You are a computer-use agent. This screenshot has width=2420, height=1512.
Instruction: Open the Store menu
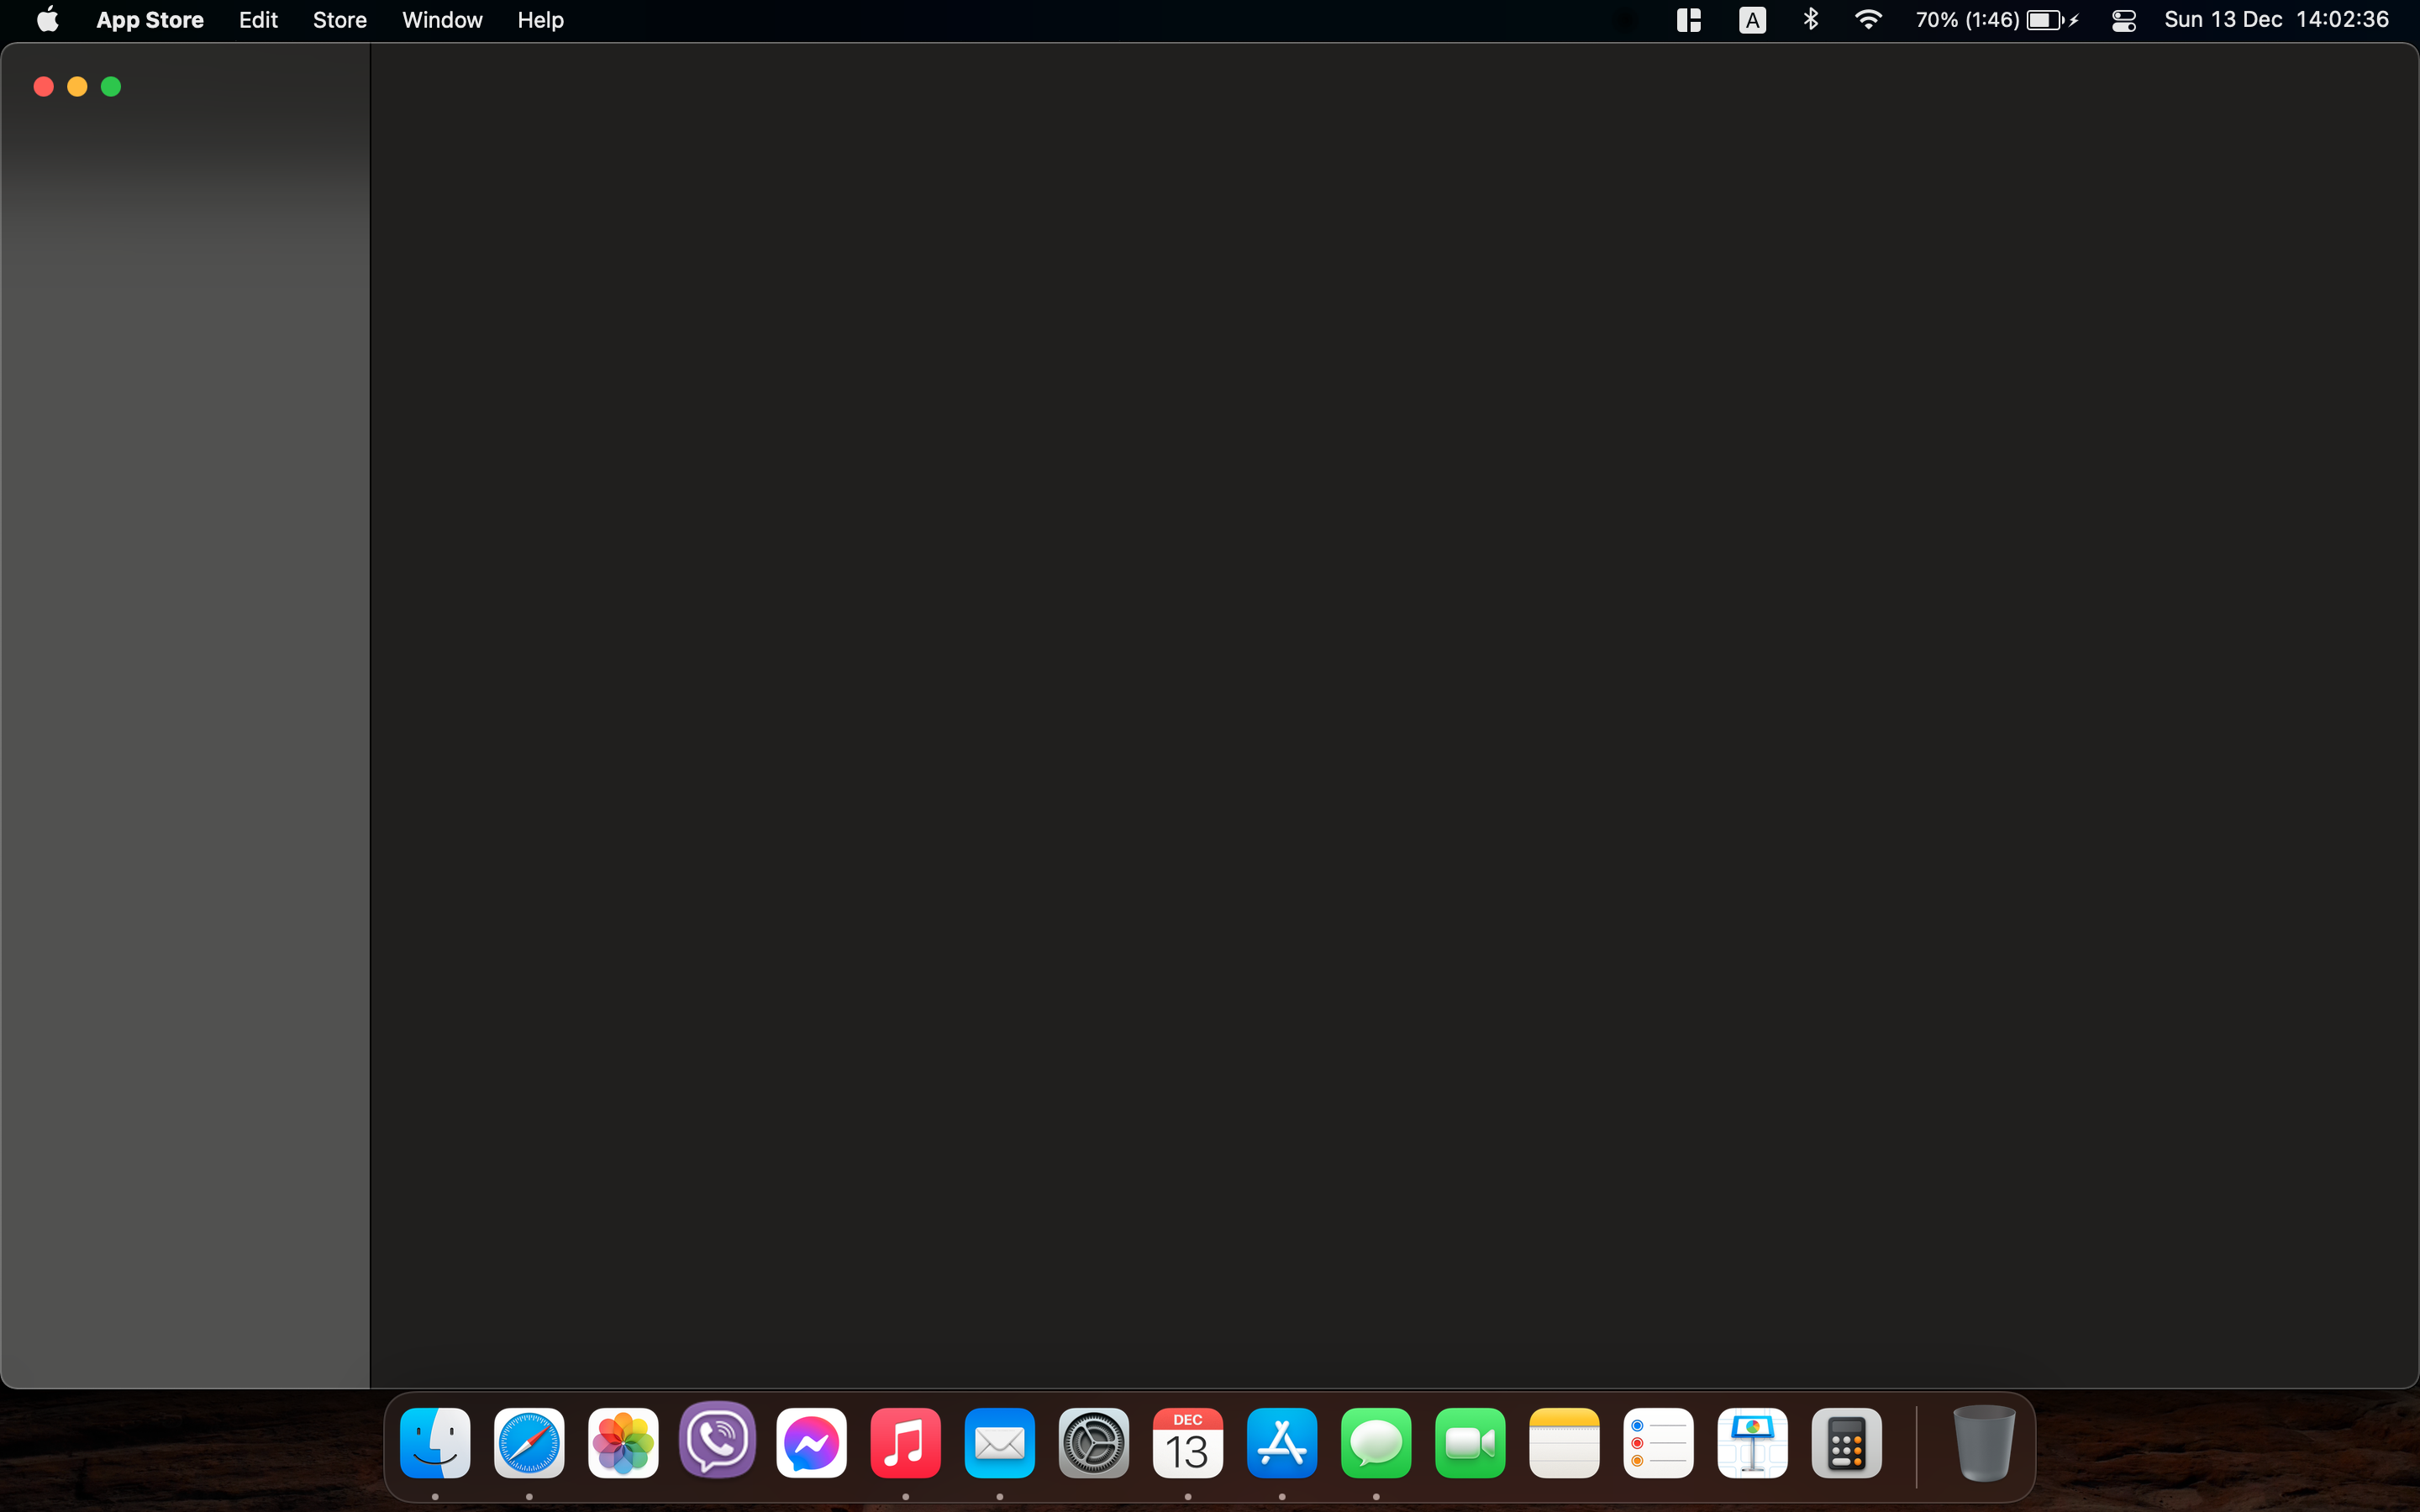[339, 20]
